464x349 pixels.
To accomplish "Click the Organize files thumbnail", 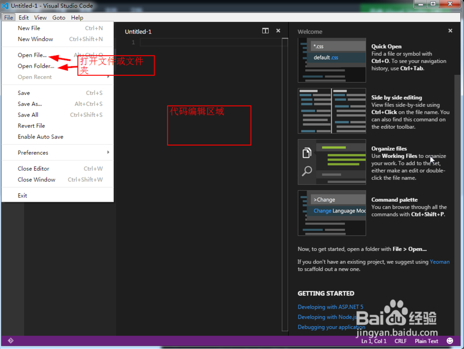I will click(332, 162).
